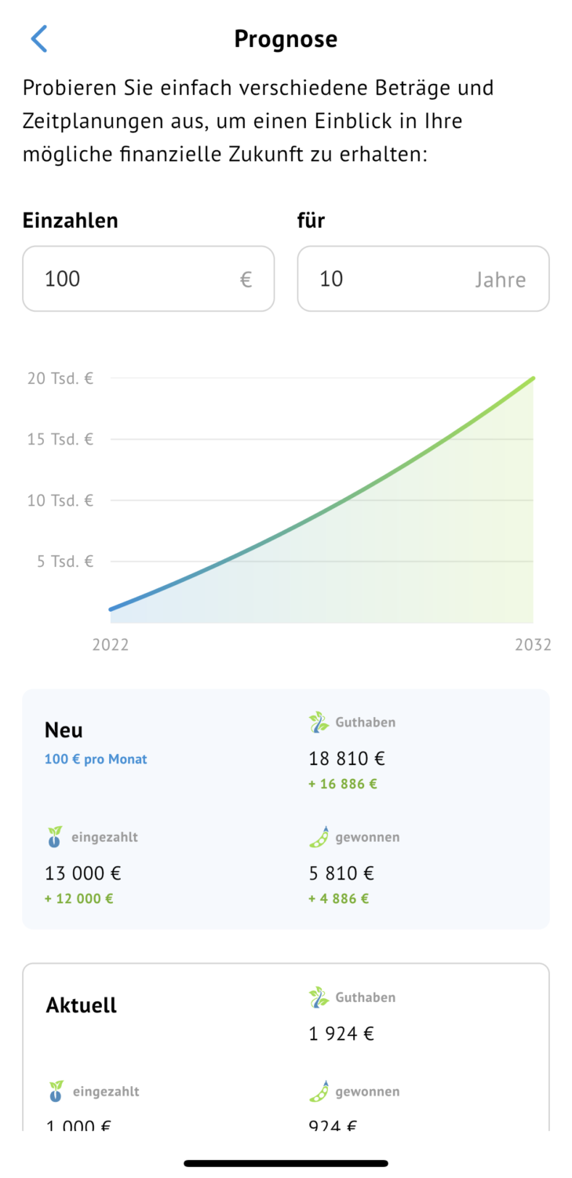
Task: Click the 100 € pro Monat link
Action: click(x=96, y=759)
